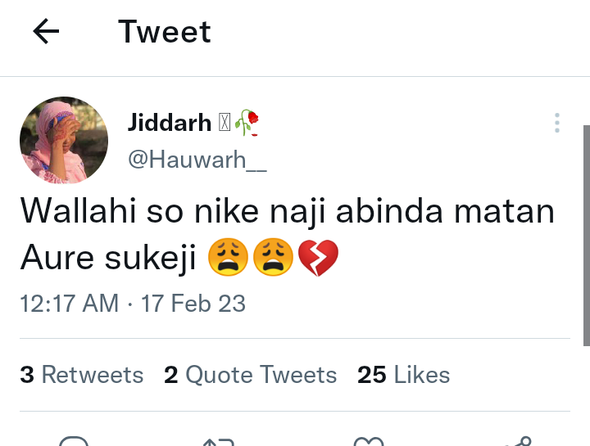Go back using the left arrow
The width and height of the screenshot is (590, 446).
[46, 32]
